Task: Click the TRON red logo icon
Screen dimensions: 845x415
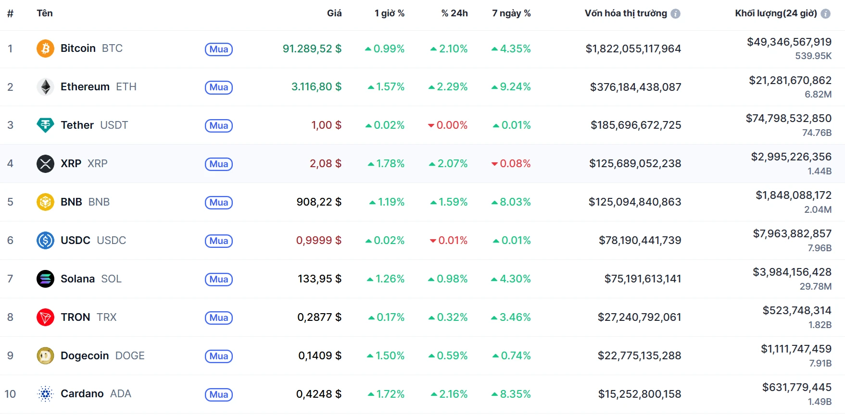Action: (x=45, y=317)
